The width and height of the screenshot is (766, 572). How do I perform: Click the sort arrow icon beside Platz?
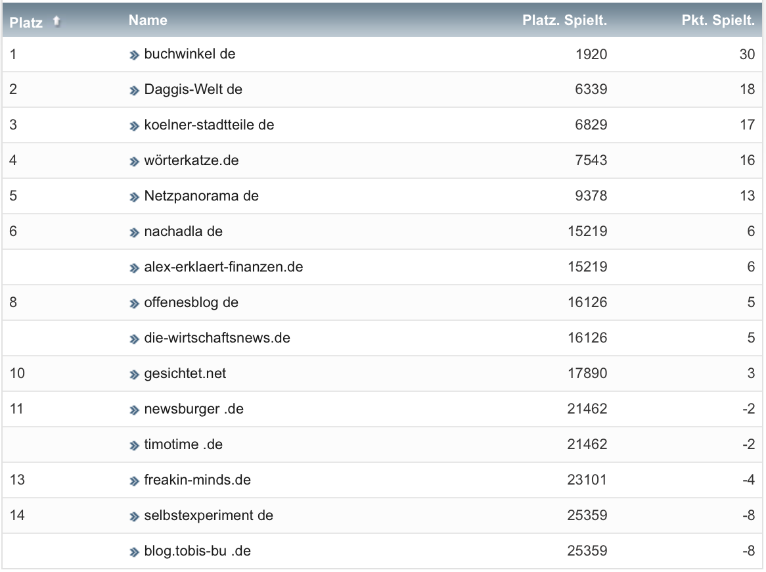(56, 22)
